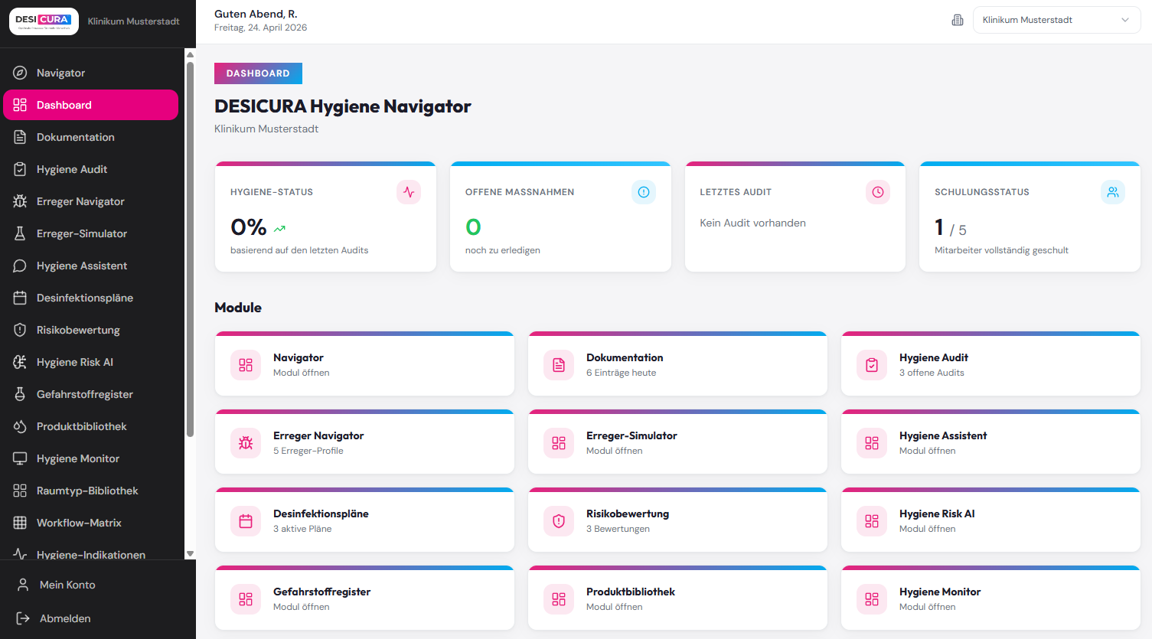1152x639 pixels.
Task: Go to Hygiene Audit in sidebar
Action: [90, 169]
